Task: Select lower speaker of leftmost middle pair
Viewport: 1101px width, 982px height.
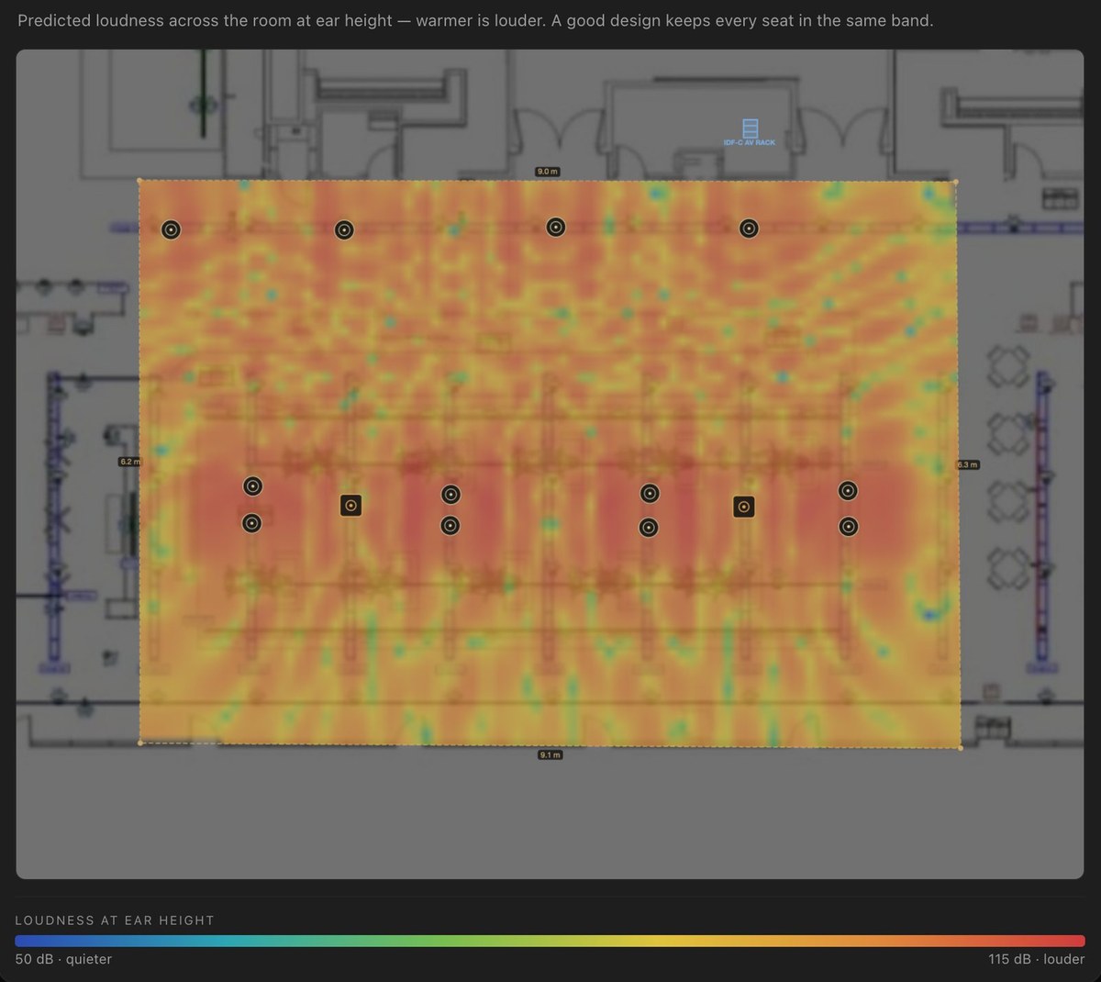Action: click(x=251, y=523)
